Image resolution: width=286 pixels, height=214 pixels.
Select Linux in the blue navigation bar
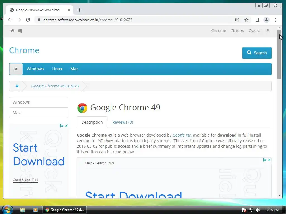tap(57, 69)
